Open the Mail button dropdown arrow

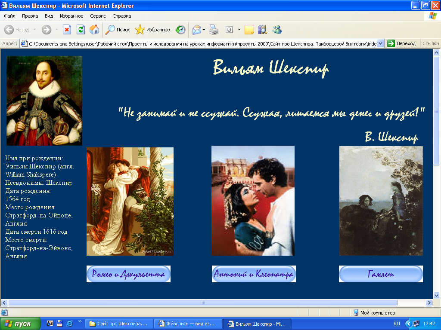point(204,30)
